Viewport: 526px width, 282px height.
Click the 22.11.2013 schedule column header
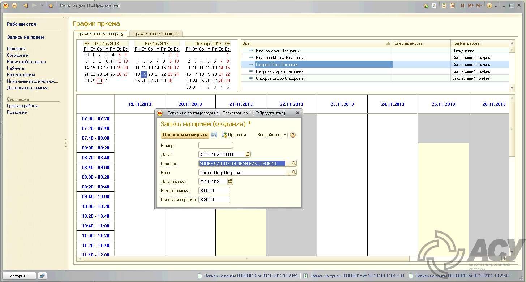(291, 104)
